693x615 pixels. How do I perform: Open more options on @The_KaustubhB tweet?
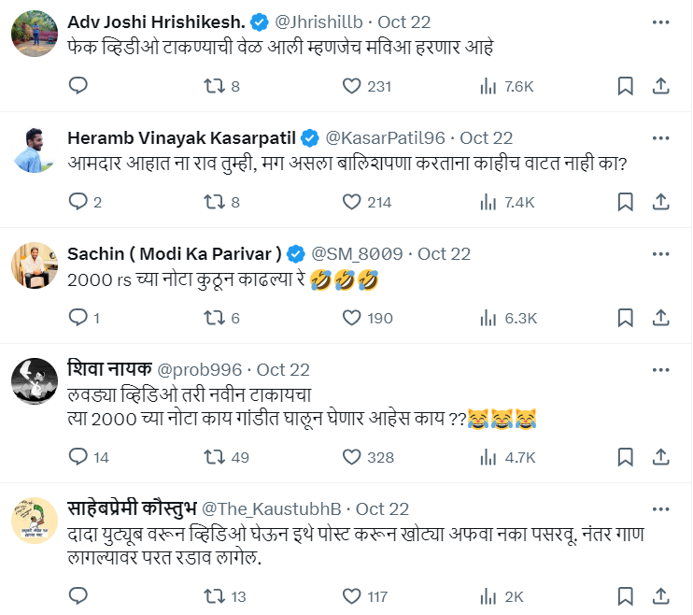point(661,509)
